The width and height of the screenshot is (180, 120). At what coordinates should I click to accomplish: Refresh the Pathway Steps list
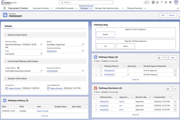[x=166, y=58]
